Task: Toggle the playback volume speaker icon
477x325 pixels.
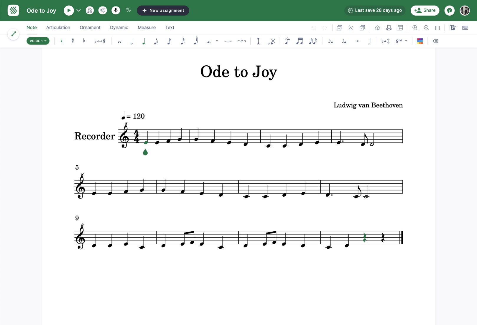Action: 103,11
